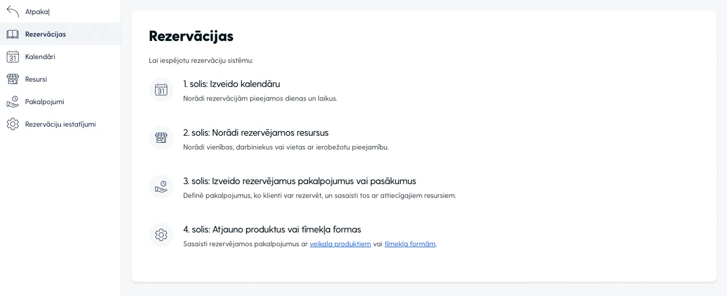Select Rezervācijas in the sidebar

pos(46,34)
